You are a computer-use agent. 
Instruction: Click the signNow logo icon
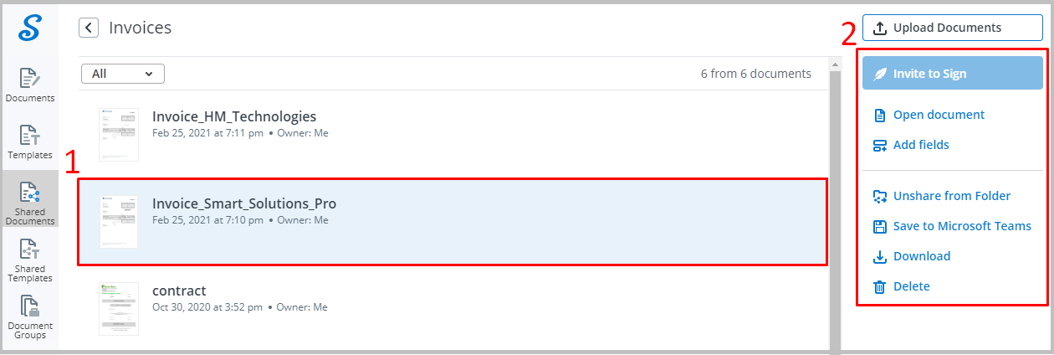(x=30, y=28)
